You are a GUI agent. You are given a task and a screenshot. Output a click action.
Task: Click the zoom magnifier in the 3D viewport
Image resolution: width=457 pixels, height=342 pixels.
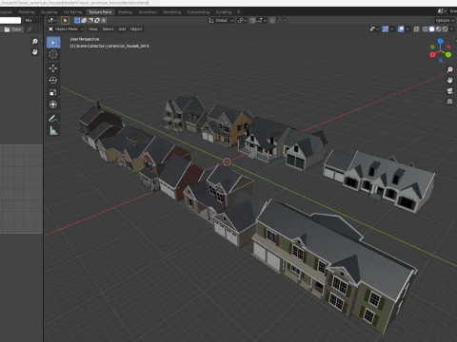point(449,69)
